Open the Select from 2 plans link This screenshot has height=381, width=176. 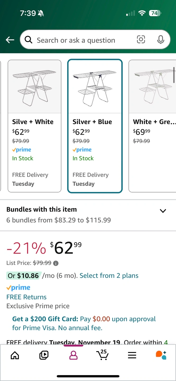click(x=109, y=276)
